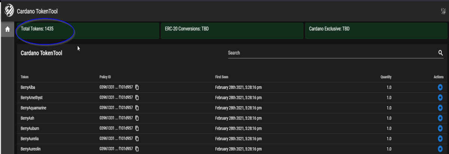
Task: Copy the policy ID for BerryAquamarine
Action: point(137,108)
